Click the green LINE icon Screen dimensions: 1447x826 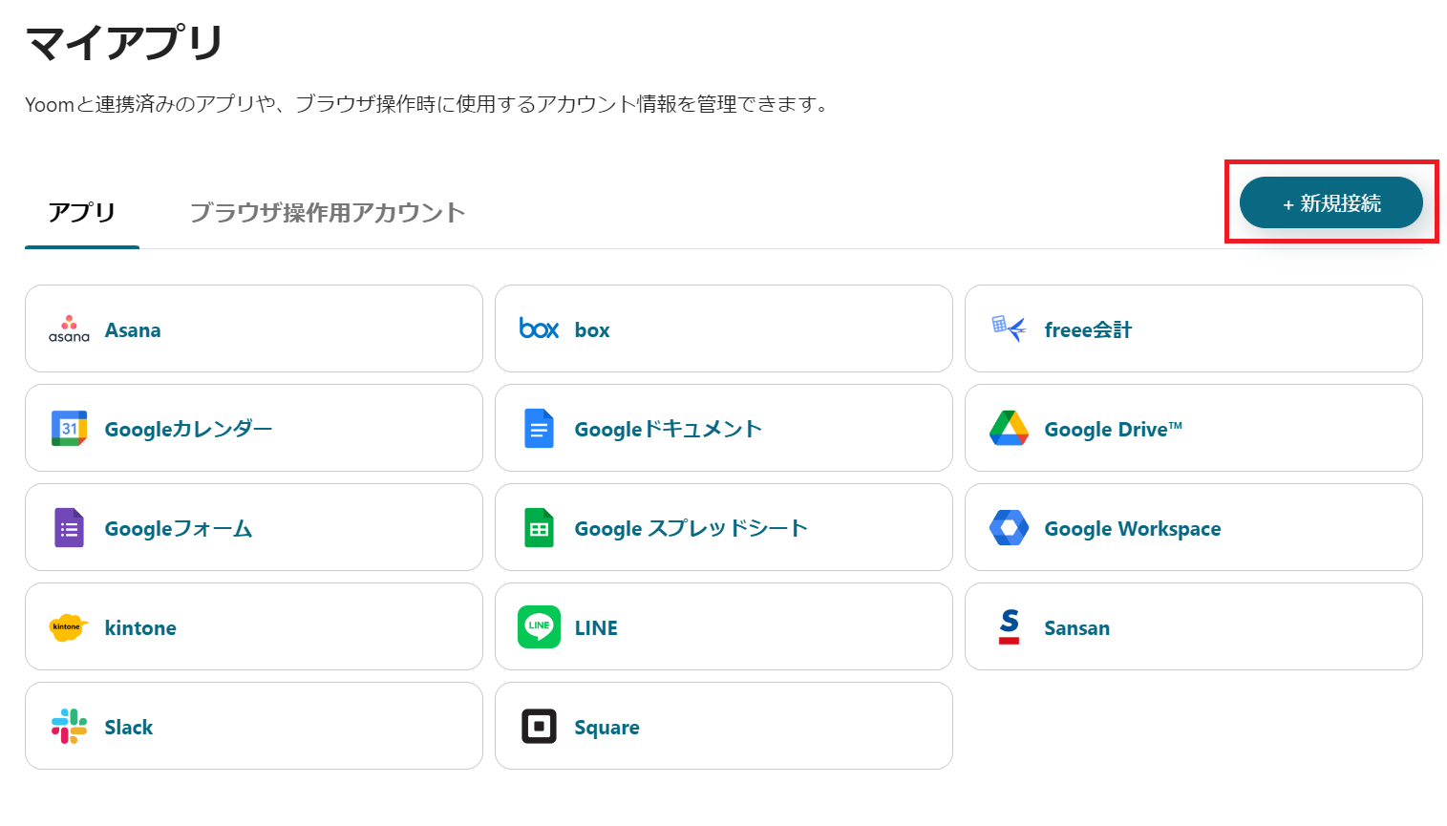pyautogui.click(x=539, y=627)
